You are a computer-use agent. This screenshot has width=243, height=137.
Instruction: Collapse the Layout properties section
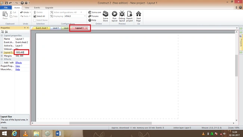2,36
